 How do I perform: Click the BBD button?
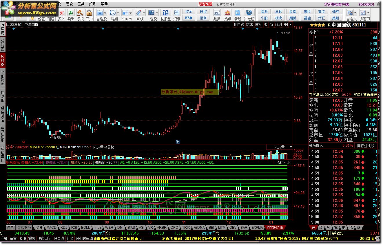[189, 18]
